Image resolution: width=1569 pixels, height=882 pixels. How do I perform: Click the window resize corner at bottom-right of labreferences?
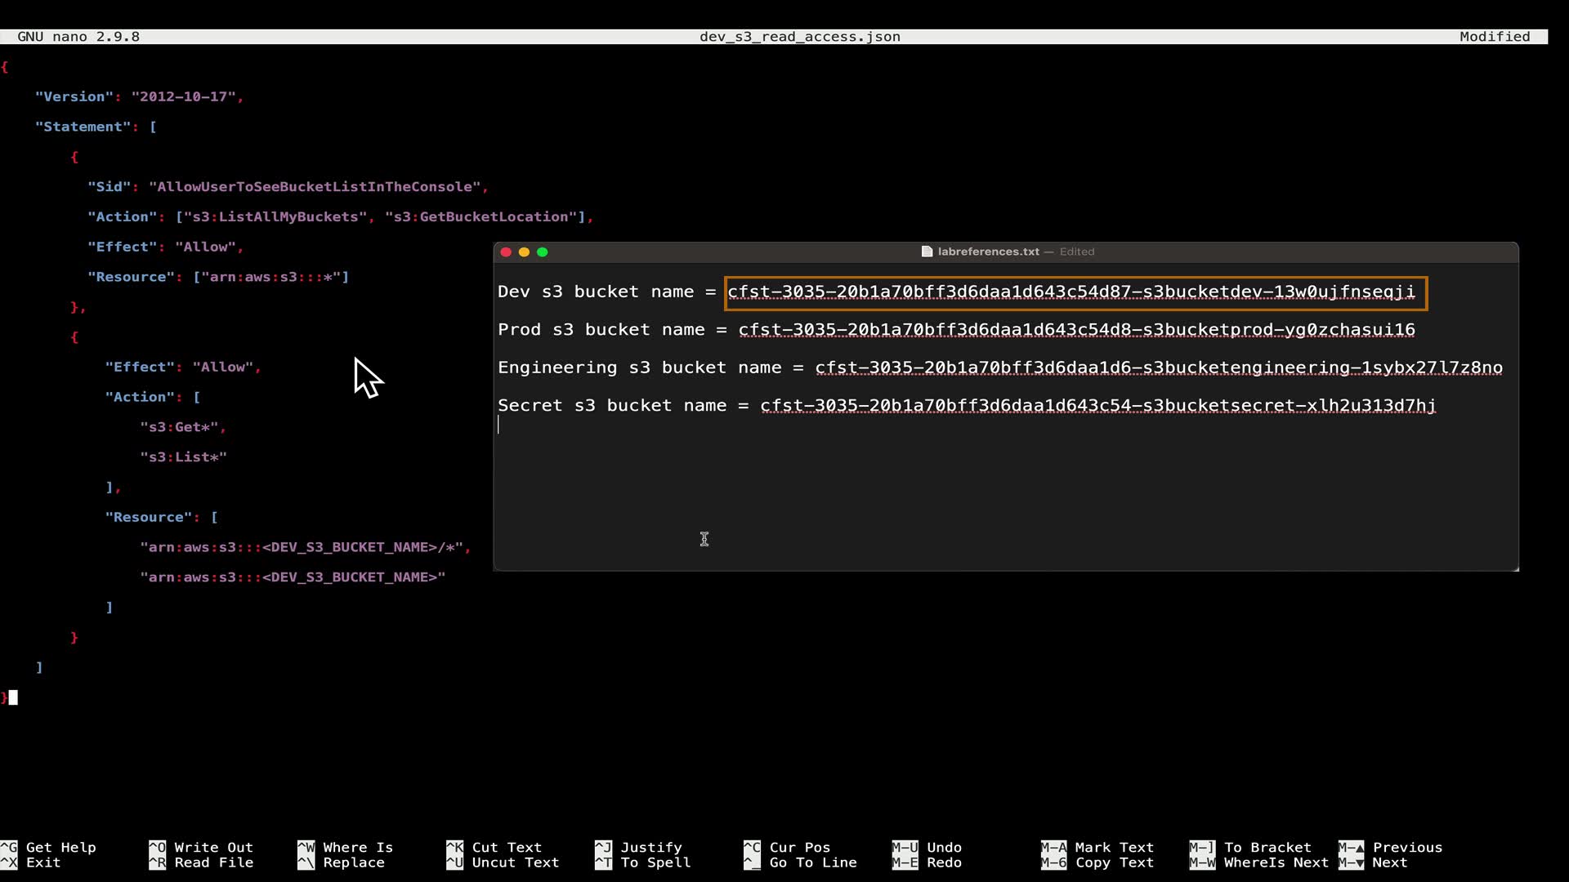[x=1515, y=568]
